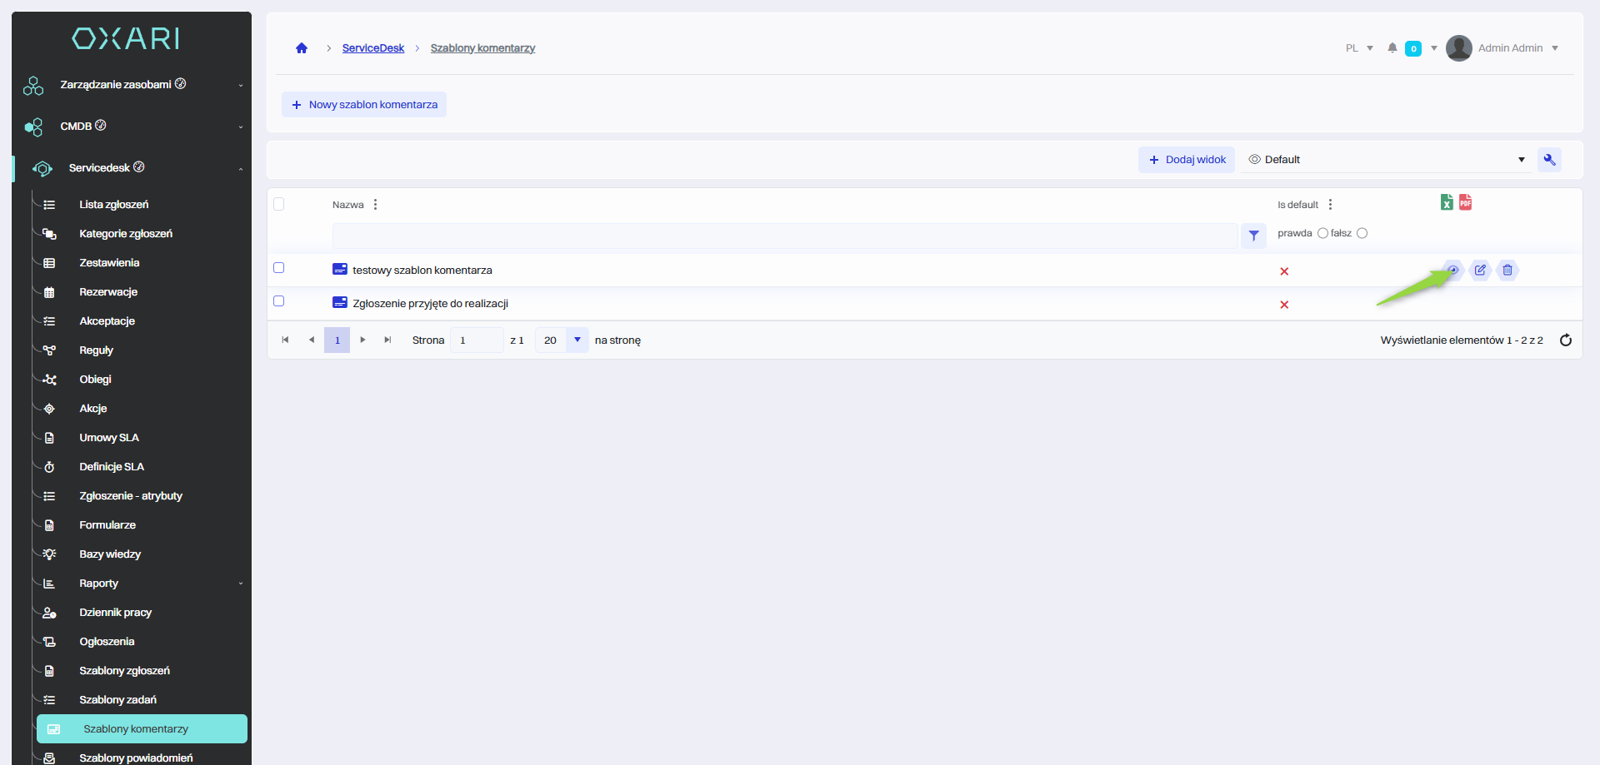
Task: Open view settings wrench icon
Action: coord(1549,160)
